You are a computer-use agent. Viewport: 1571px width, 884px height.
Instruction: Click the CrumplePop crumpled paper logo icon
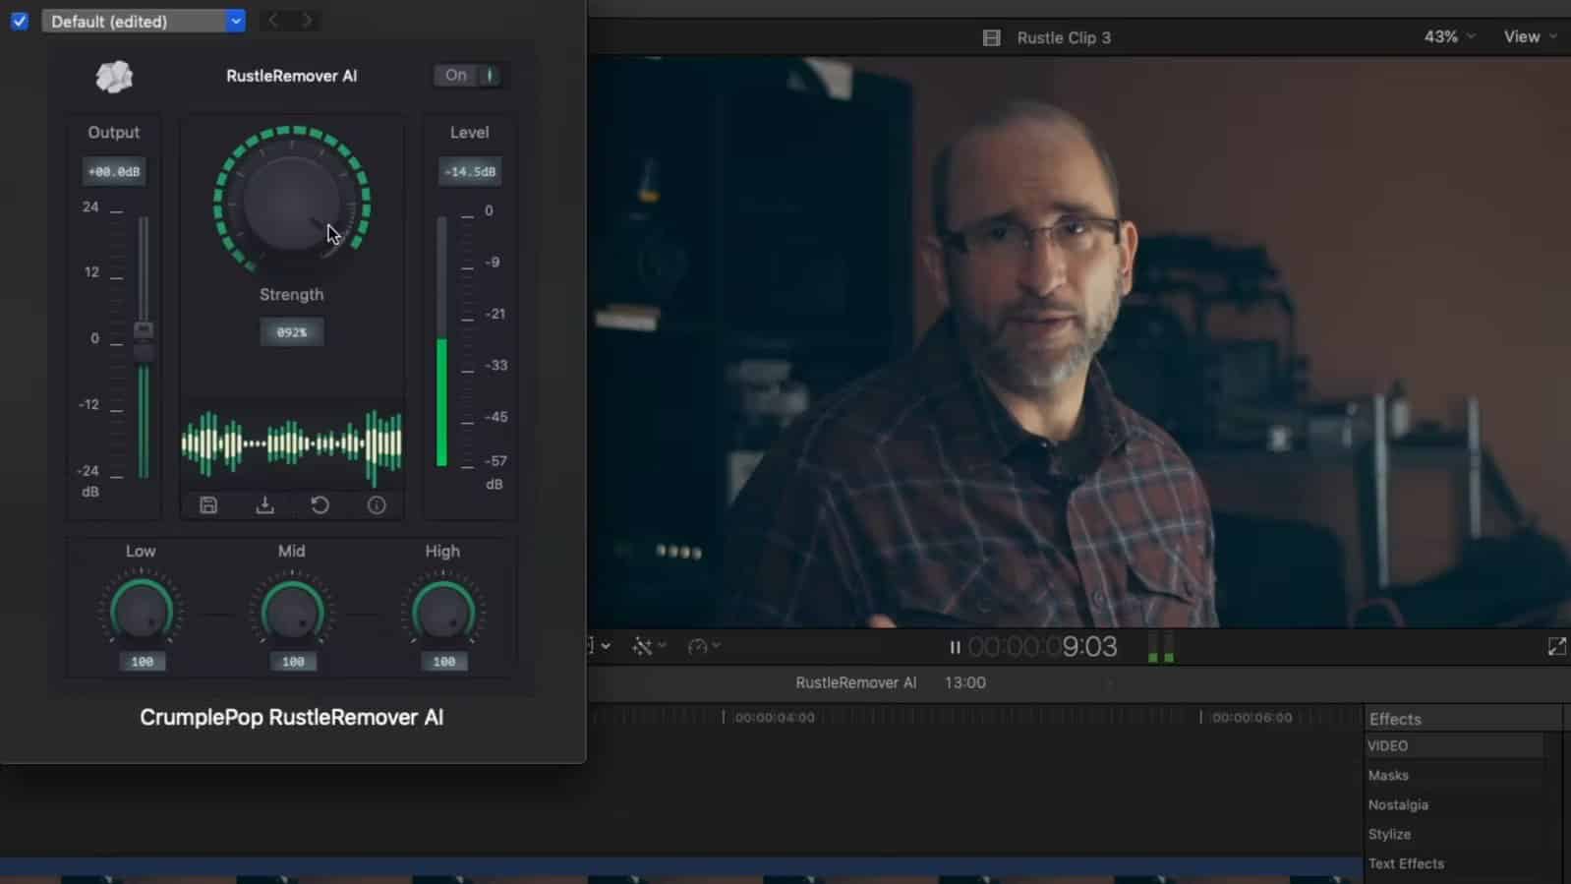(x=114, y=76)
